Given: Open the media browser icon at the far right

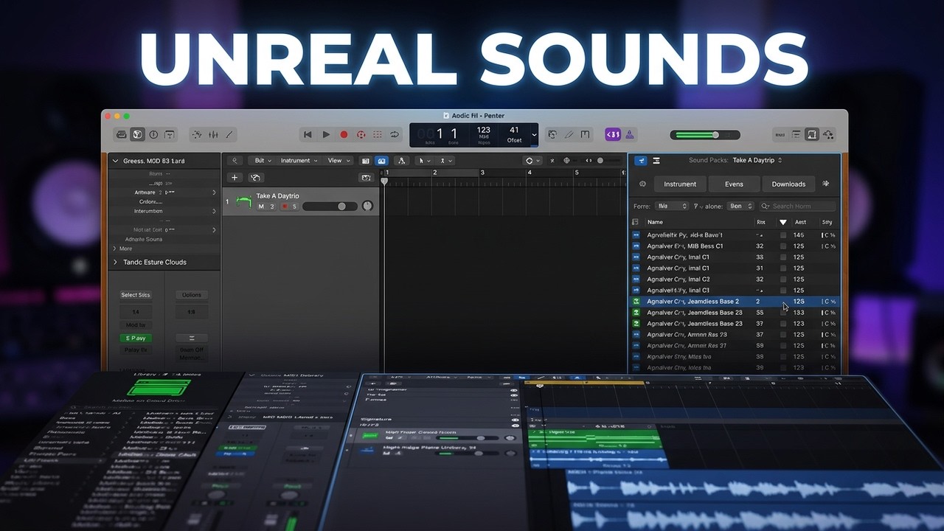Looking at the screenshot, I should pyautogui.click(x=828, y=135).
